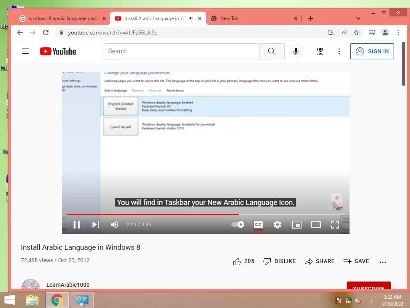Open YouTube hamburger guide menu

[26, 51]
